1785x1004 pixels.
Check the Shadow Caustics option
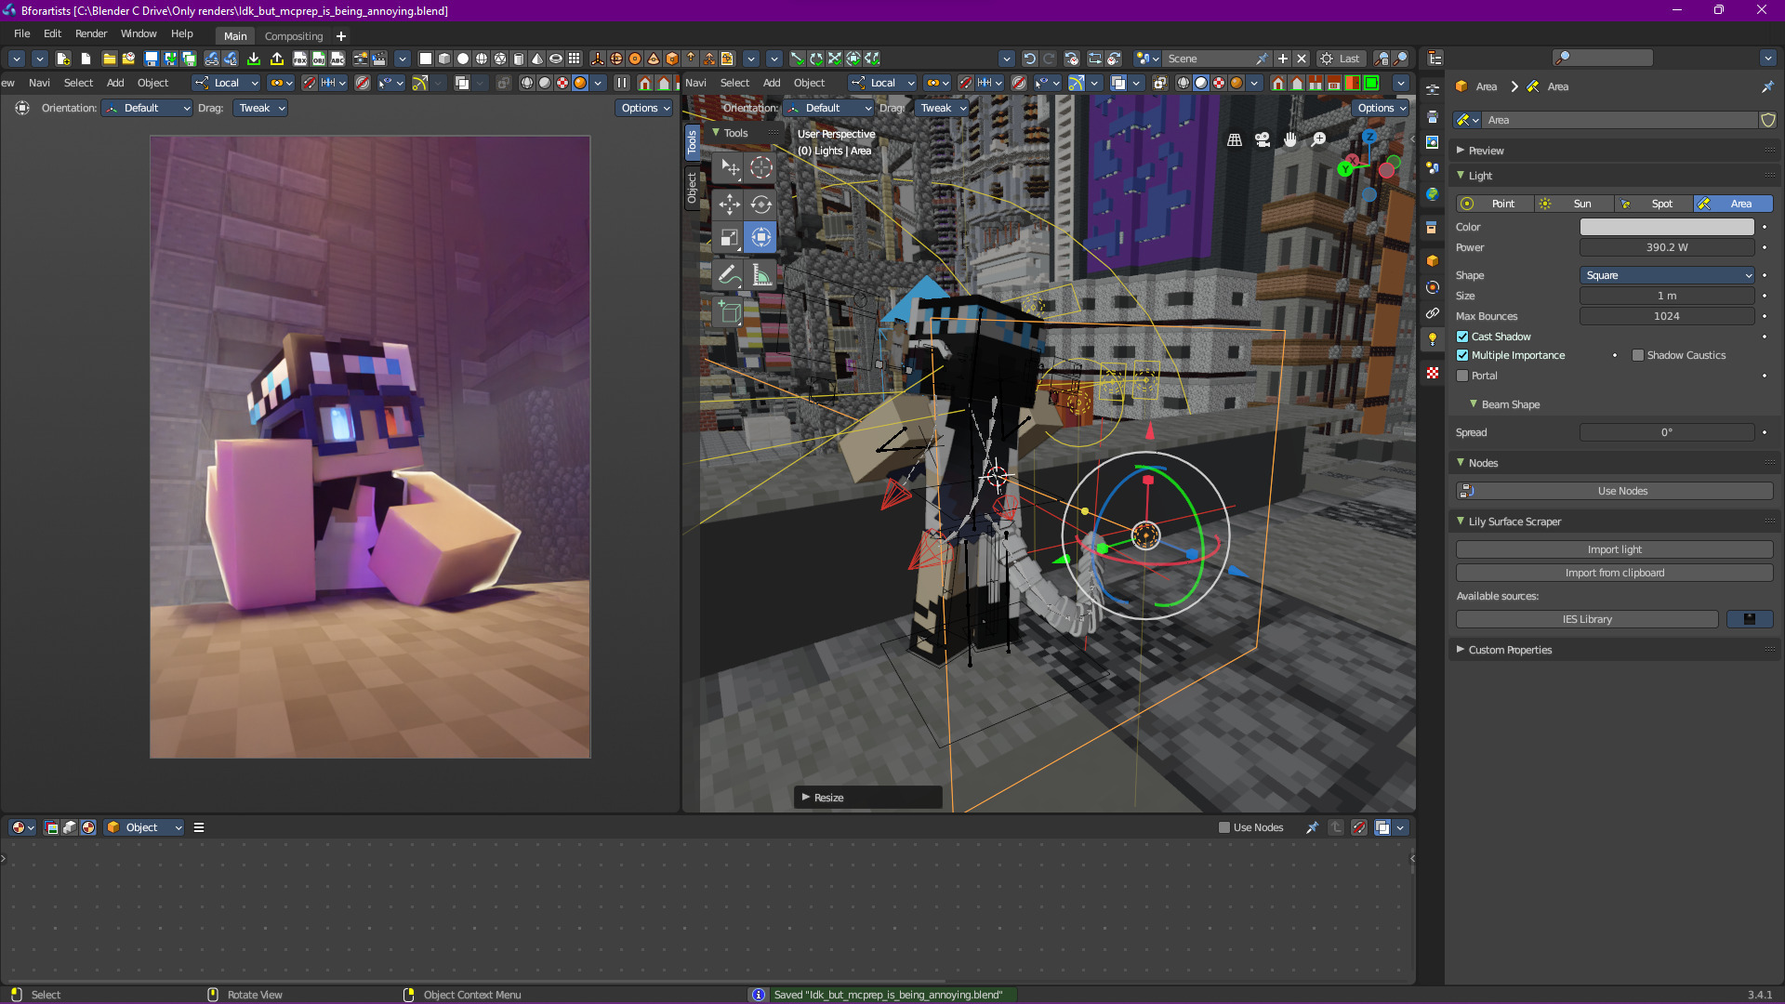pos(1638,355)
